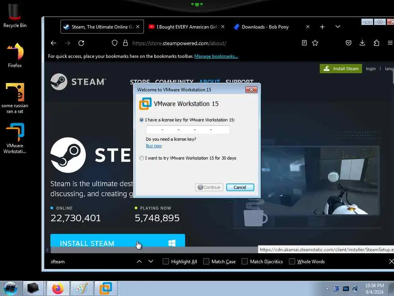Open the Paint taskbar button
Viewport: 394px width, 296px height.
(82, 288)
